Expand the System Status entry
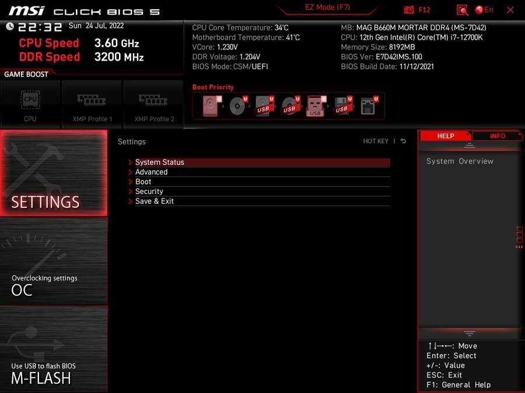525x393 pixels. click(x=159, y=162)
